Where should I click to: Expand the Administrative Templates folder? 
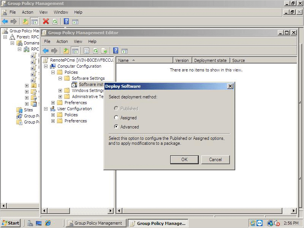pyautogui.click(x=60, y=97)
